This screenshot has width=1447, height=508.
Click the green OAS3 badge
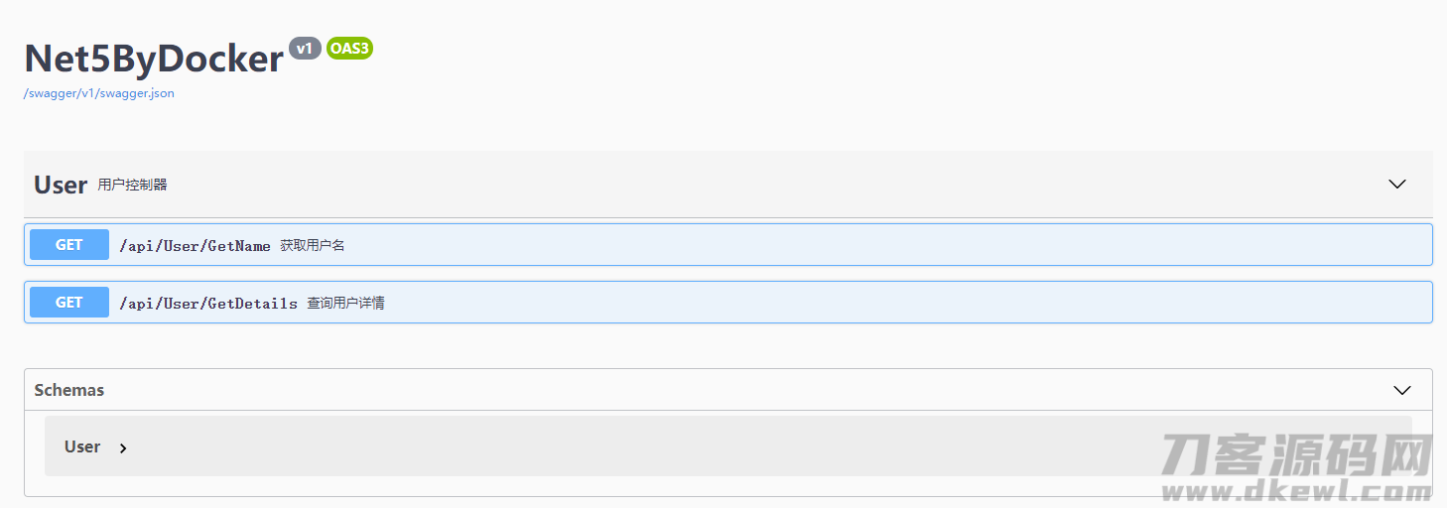(349, 48)
